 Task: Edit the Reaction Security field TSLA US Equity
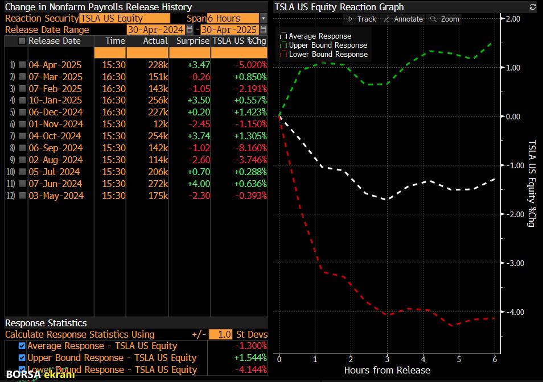coord(125,18)
